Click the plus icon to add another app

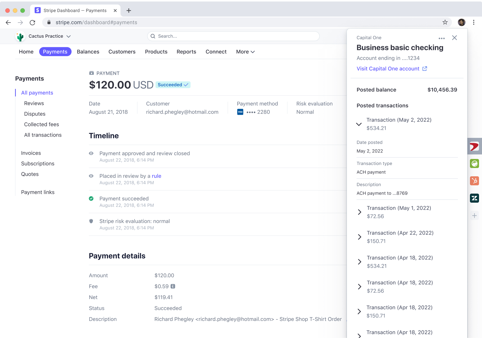474,215
